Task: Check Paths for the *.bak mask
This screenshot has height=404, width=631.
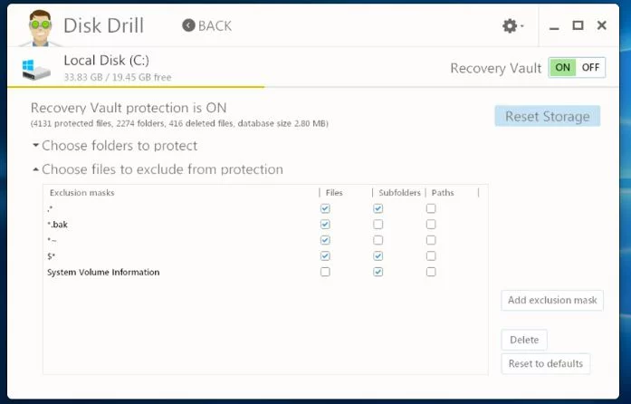Action: click(431, 225)
